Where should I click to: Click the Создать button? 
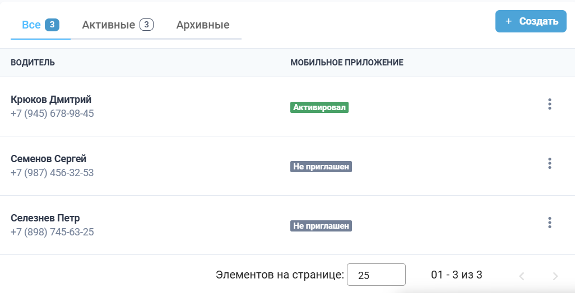pos(531,21)
